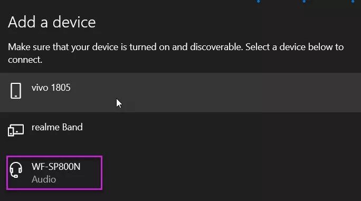
Task: Click the realme Band multi-device icon
Action: pyautogui.click(x=16, y=130)
